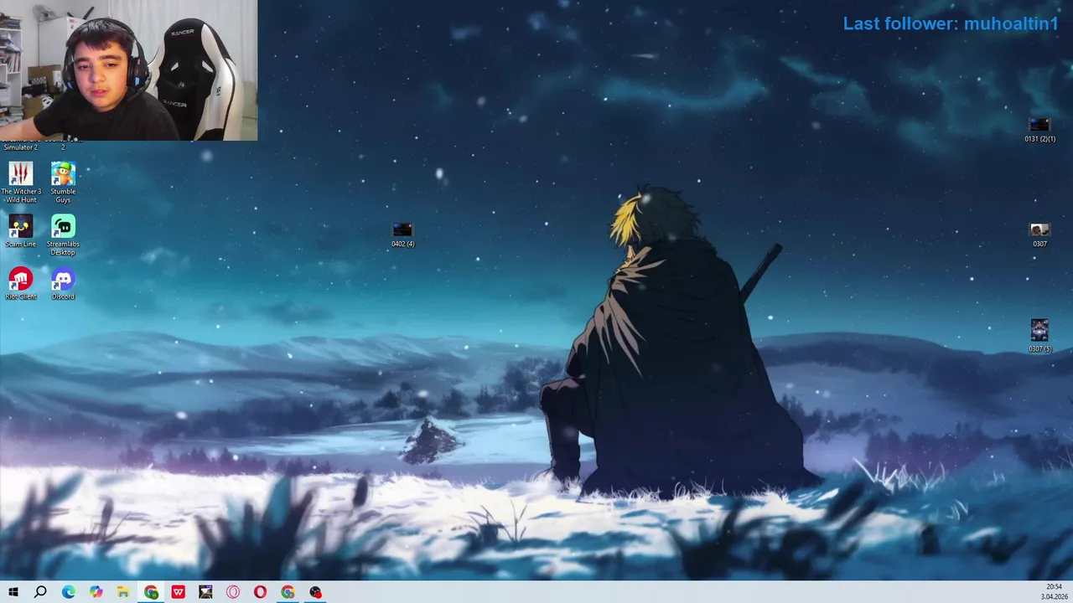Click the webcam overlay thumbnail
The image size is (1073, 603).
128,70
